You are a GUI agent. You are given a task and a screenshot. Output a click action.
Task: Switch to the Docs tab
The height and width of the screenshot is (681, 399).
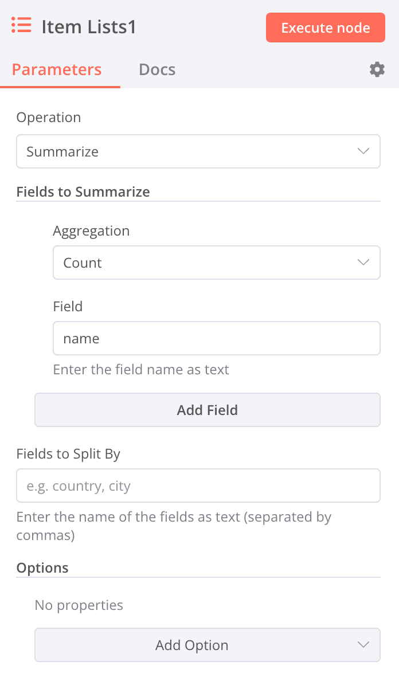pyautogui.click(x=157, y=69)
